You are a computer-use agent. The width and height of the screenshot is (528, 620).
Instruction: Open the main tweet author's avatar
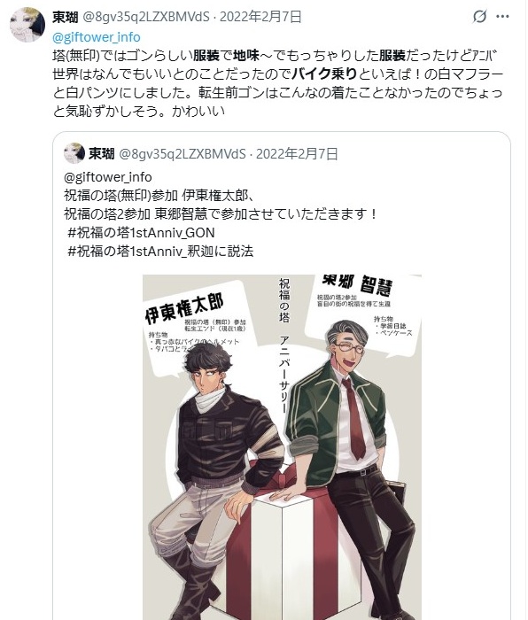point(27,25)
